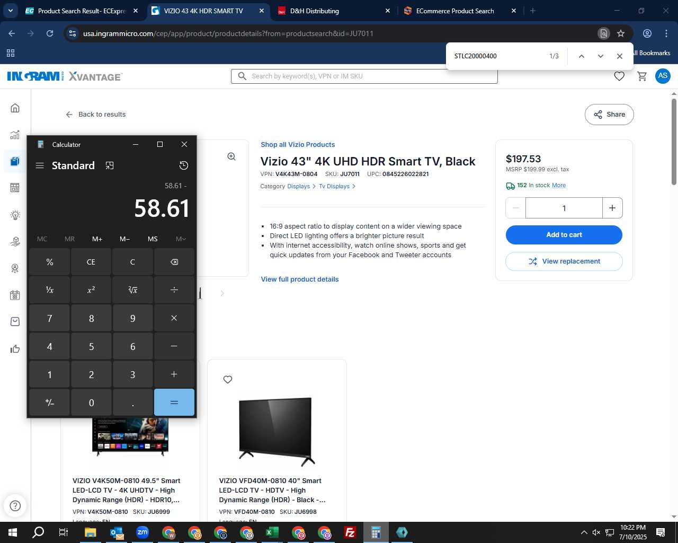Open VIZIO V4K50M-0810 49.5" product title

click(x=126, y=491)
